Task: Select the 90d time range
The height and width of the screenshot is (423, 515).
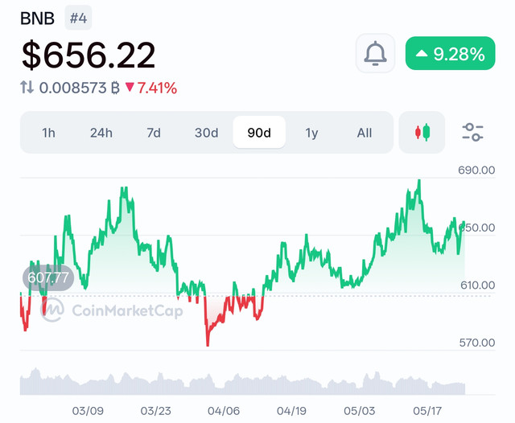Action: pyautogui.click(x=259, y=132)
